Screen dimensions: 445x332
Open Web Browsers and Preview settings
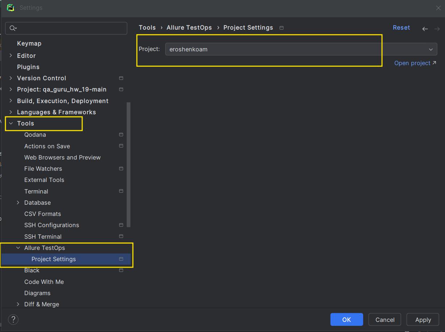point(62,157)
